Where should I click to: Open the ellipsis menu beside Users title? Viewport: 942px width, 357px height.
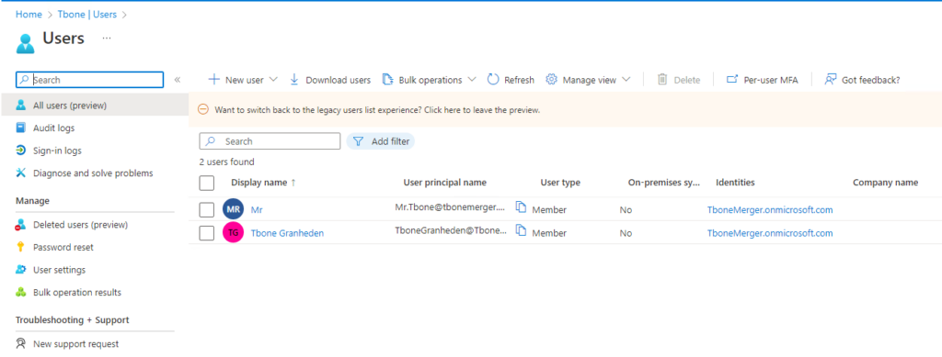[107, 38]
